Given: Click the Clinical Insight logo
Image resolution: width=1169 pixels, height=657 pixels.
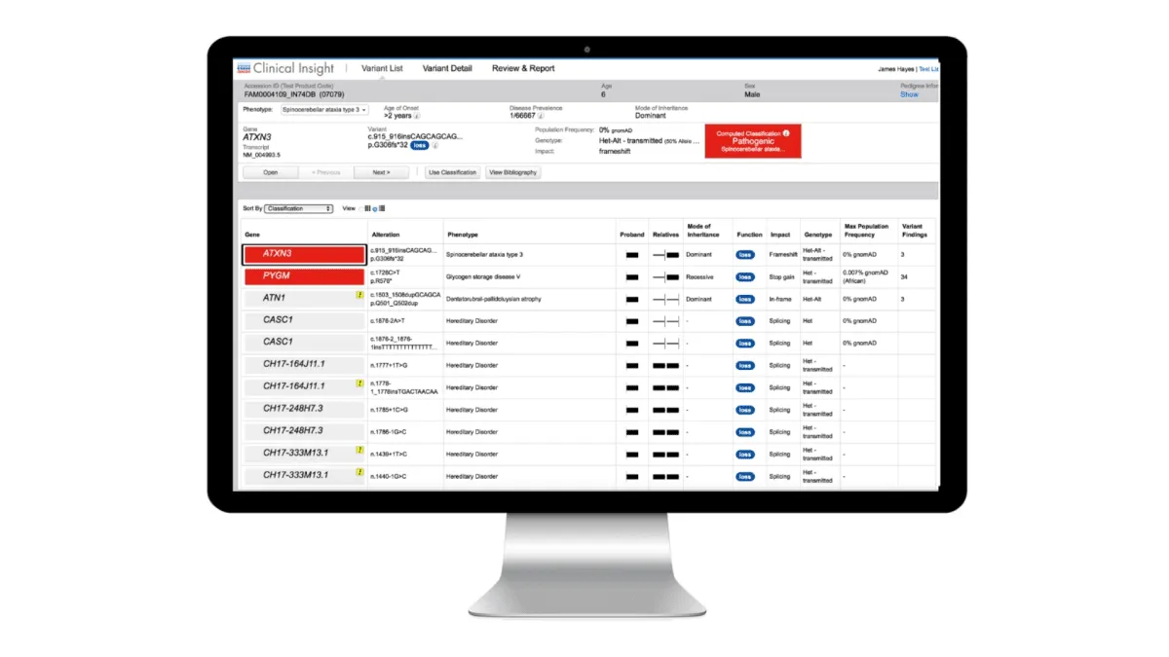Looking at the screenshot, I should [285, 68].
